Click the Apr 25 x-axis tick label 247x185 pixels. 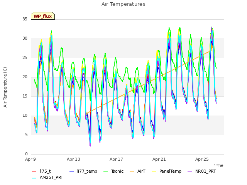pos(202,159)
